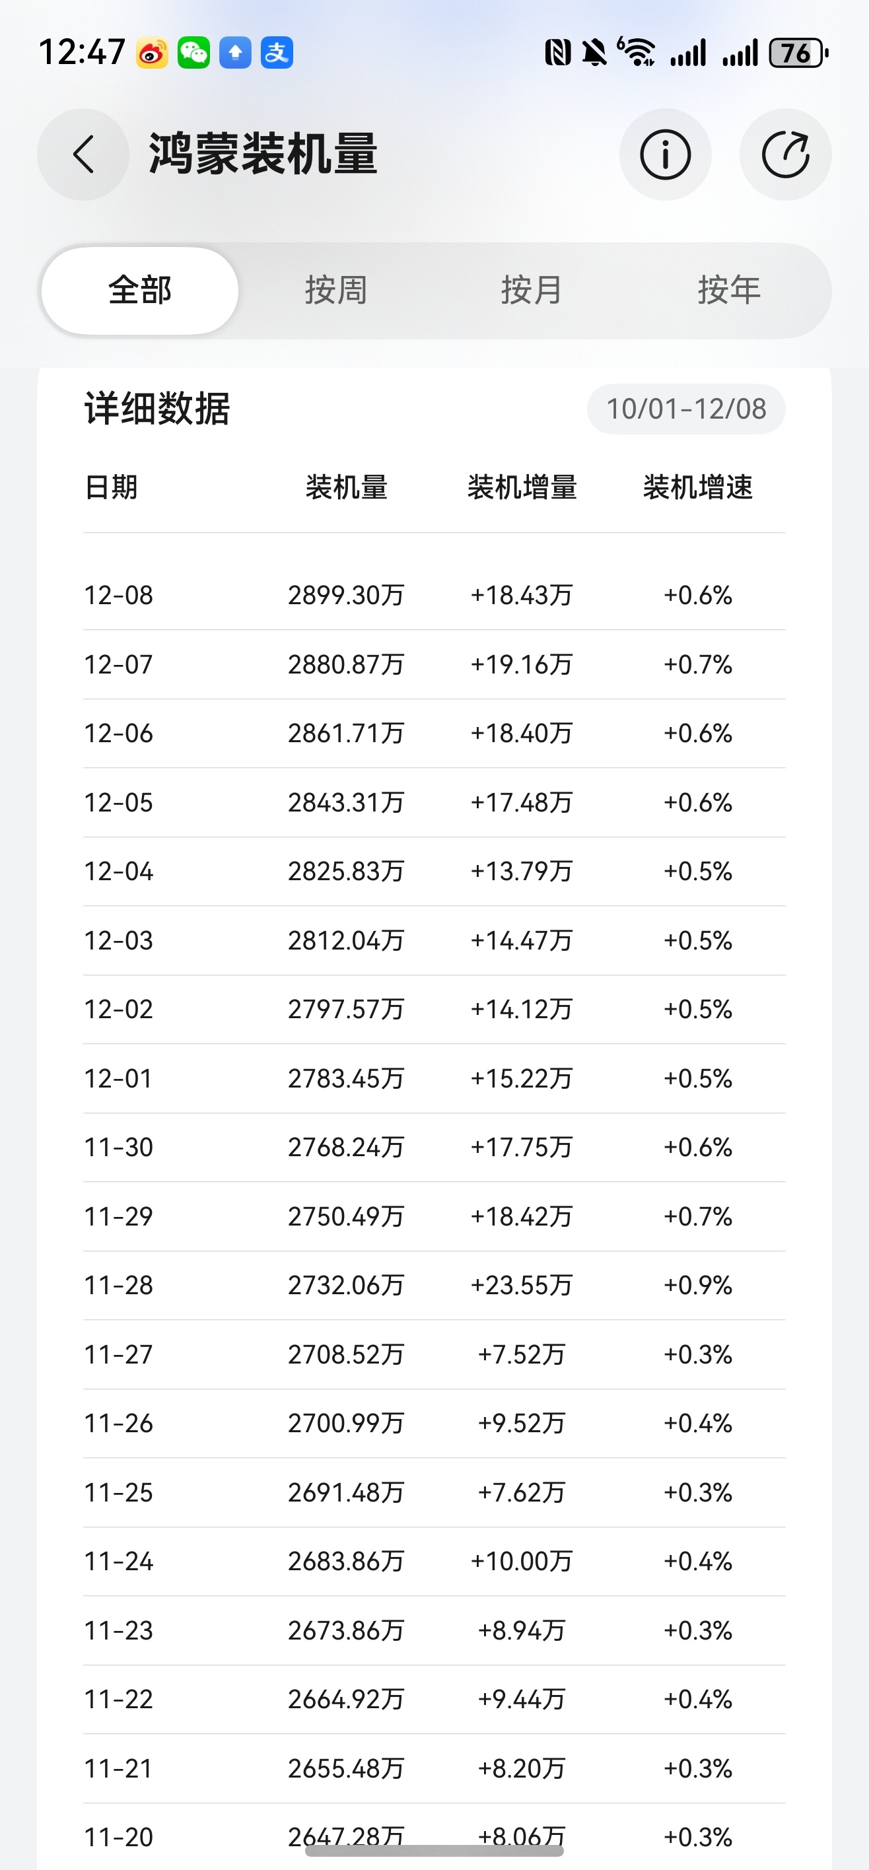Viewport: 869px width, 1870px height.
Task: Tap the NFC icon in the status bar
Action: click(557, 52)
